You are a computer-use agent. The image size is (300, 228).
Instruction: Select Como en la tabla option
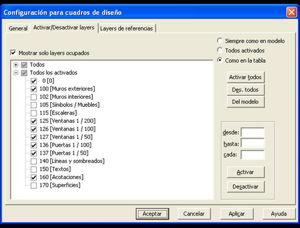click(220, 60)
